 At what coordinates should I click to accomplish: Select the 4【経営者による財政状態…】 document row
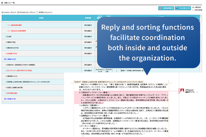(x=28, y=82)
